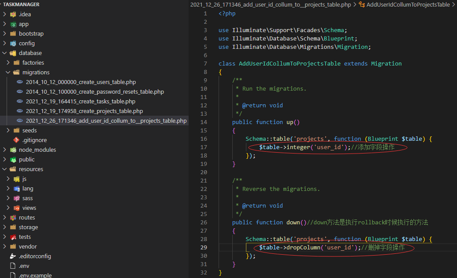The image size is (457, 278).
Task: Click PHP icon of create_projects_table file
Action: [x=20, y=111]
